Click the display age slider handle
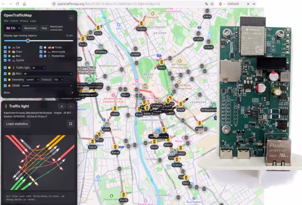302x205 pixels. [x=28, y=41]
